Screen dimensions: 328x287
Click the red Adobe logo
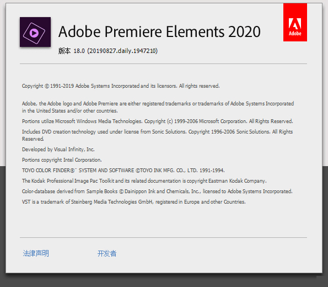pos(295,22)
